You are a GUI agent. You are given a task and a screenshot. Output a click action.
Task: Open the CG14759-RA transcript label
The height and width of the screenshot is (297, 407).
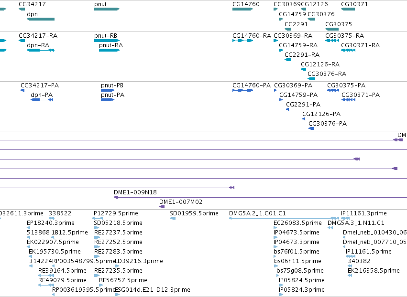(x=298, y=45)
